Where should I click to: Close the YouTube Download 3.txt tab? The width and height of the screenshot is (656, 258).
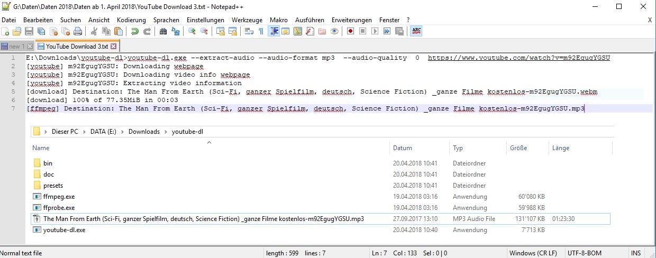coord(113,47)
